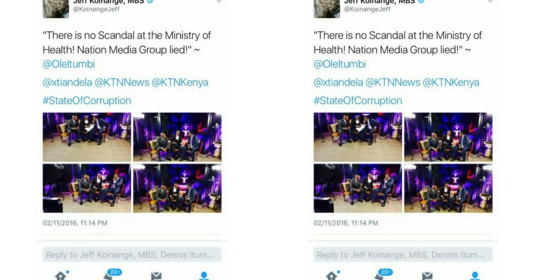Open the profile Me icon, right screenshot
Screen dimensions: 535x280
(x=475, y=276)
